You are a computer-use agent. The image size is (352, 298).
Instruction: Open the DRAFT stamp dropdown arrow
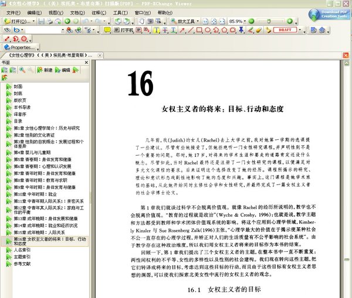pos(300,30)
